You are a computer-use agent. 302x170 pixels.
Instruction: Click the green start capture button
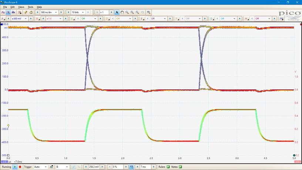[15, 167]
